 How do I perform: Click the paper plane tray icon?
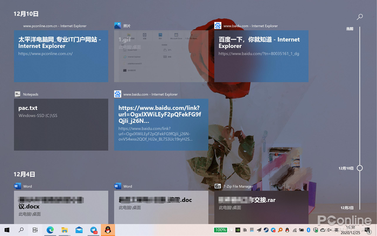click(259, 230)
